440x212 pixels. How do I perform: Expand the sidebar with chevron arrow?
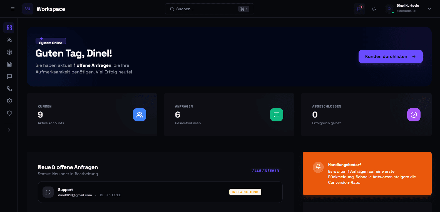pyautogui.click(x=9, y=130)
